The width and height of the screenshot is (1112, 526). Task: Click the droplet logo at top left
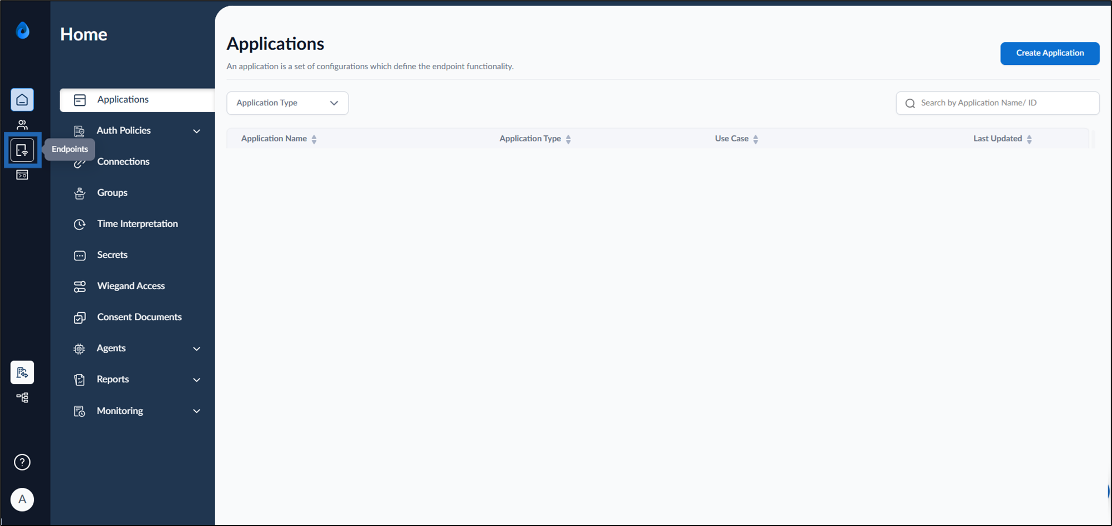point(23,30)
